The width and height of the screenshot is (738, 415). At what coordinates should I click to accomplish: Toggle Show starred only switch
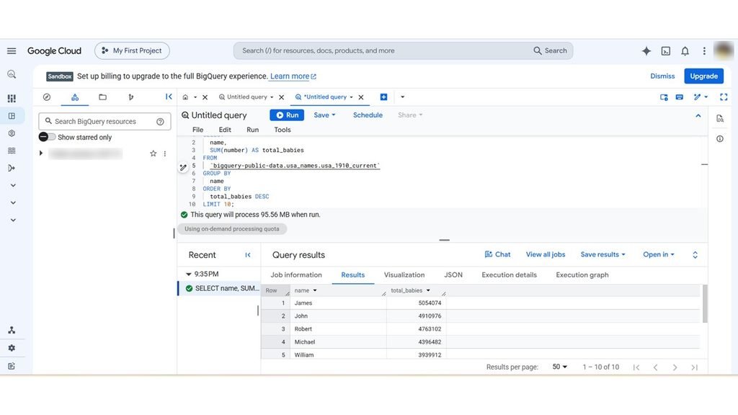pyautogui.click(x=47, y=137)
